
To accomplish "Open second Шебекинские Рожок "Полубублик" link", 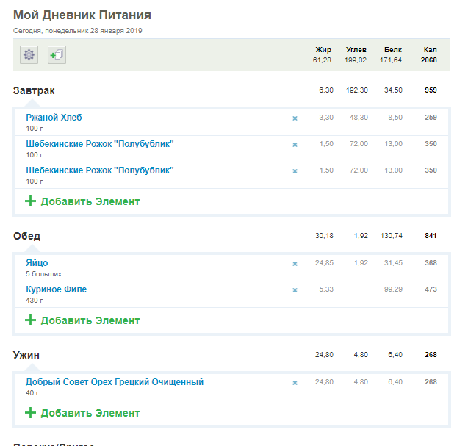I will [100, 170].
